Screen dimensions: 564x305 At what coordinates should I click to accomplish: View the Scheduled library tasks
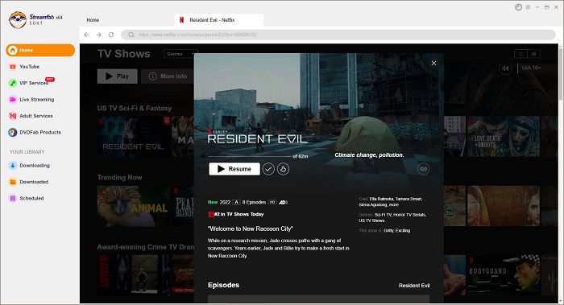click(27, 198)
